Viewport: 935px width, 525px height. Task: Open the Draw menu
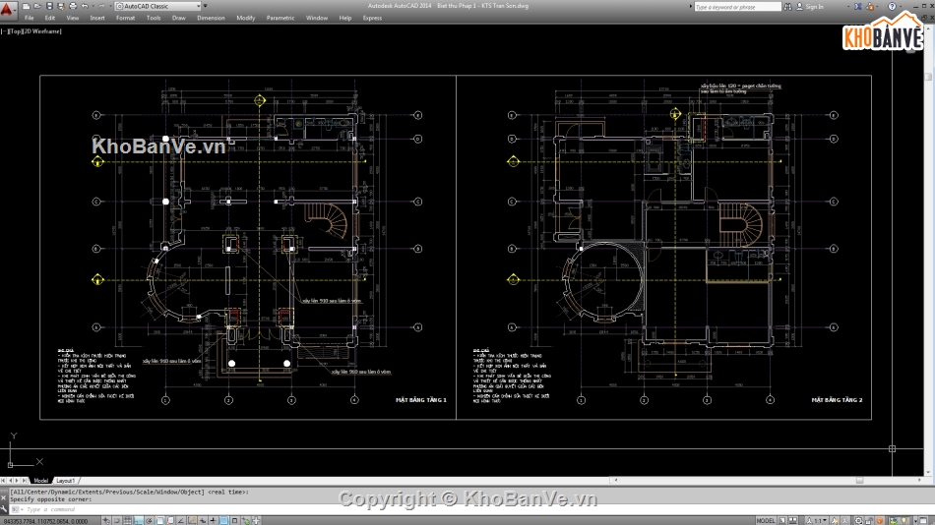[x=178, y=18]
